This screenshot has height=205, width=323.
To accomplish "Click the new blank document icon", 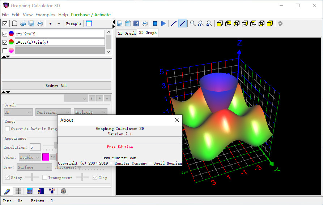I will pos(15,24).
